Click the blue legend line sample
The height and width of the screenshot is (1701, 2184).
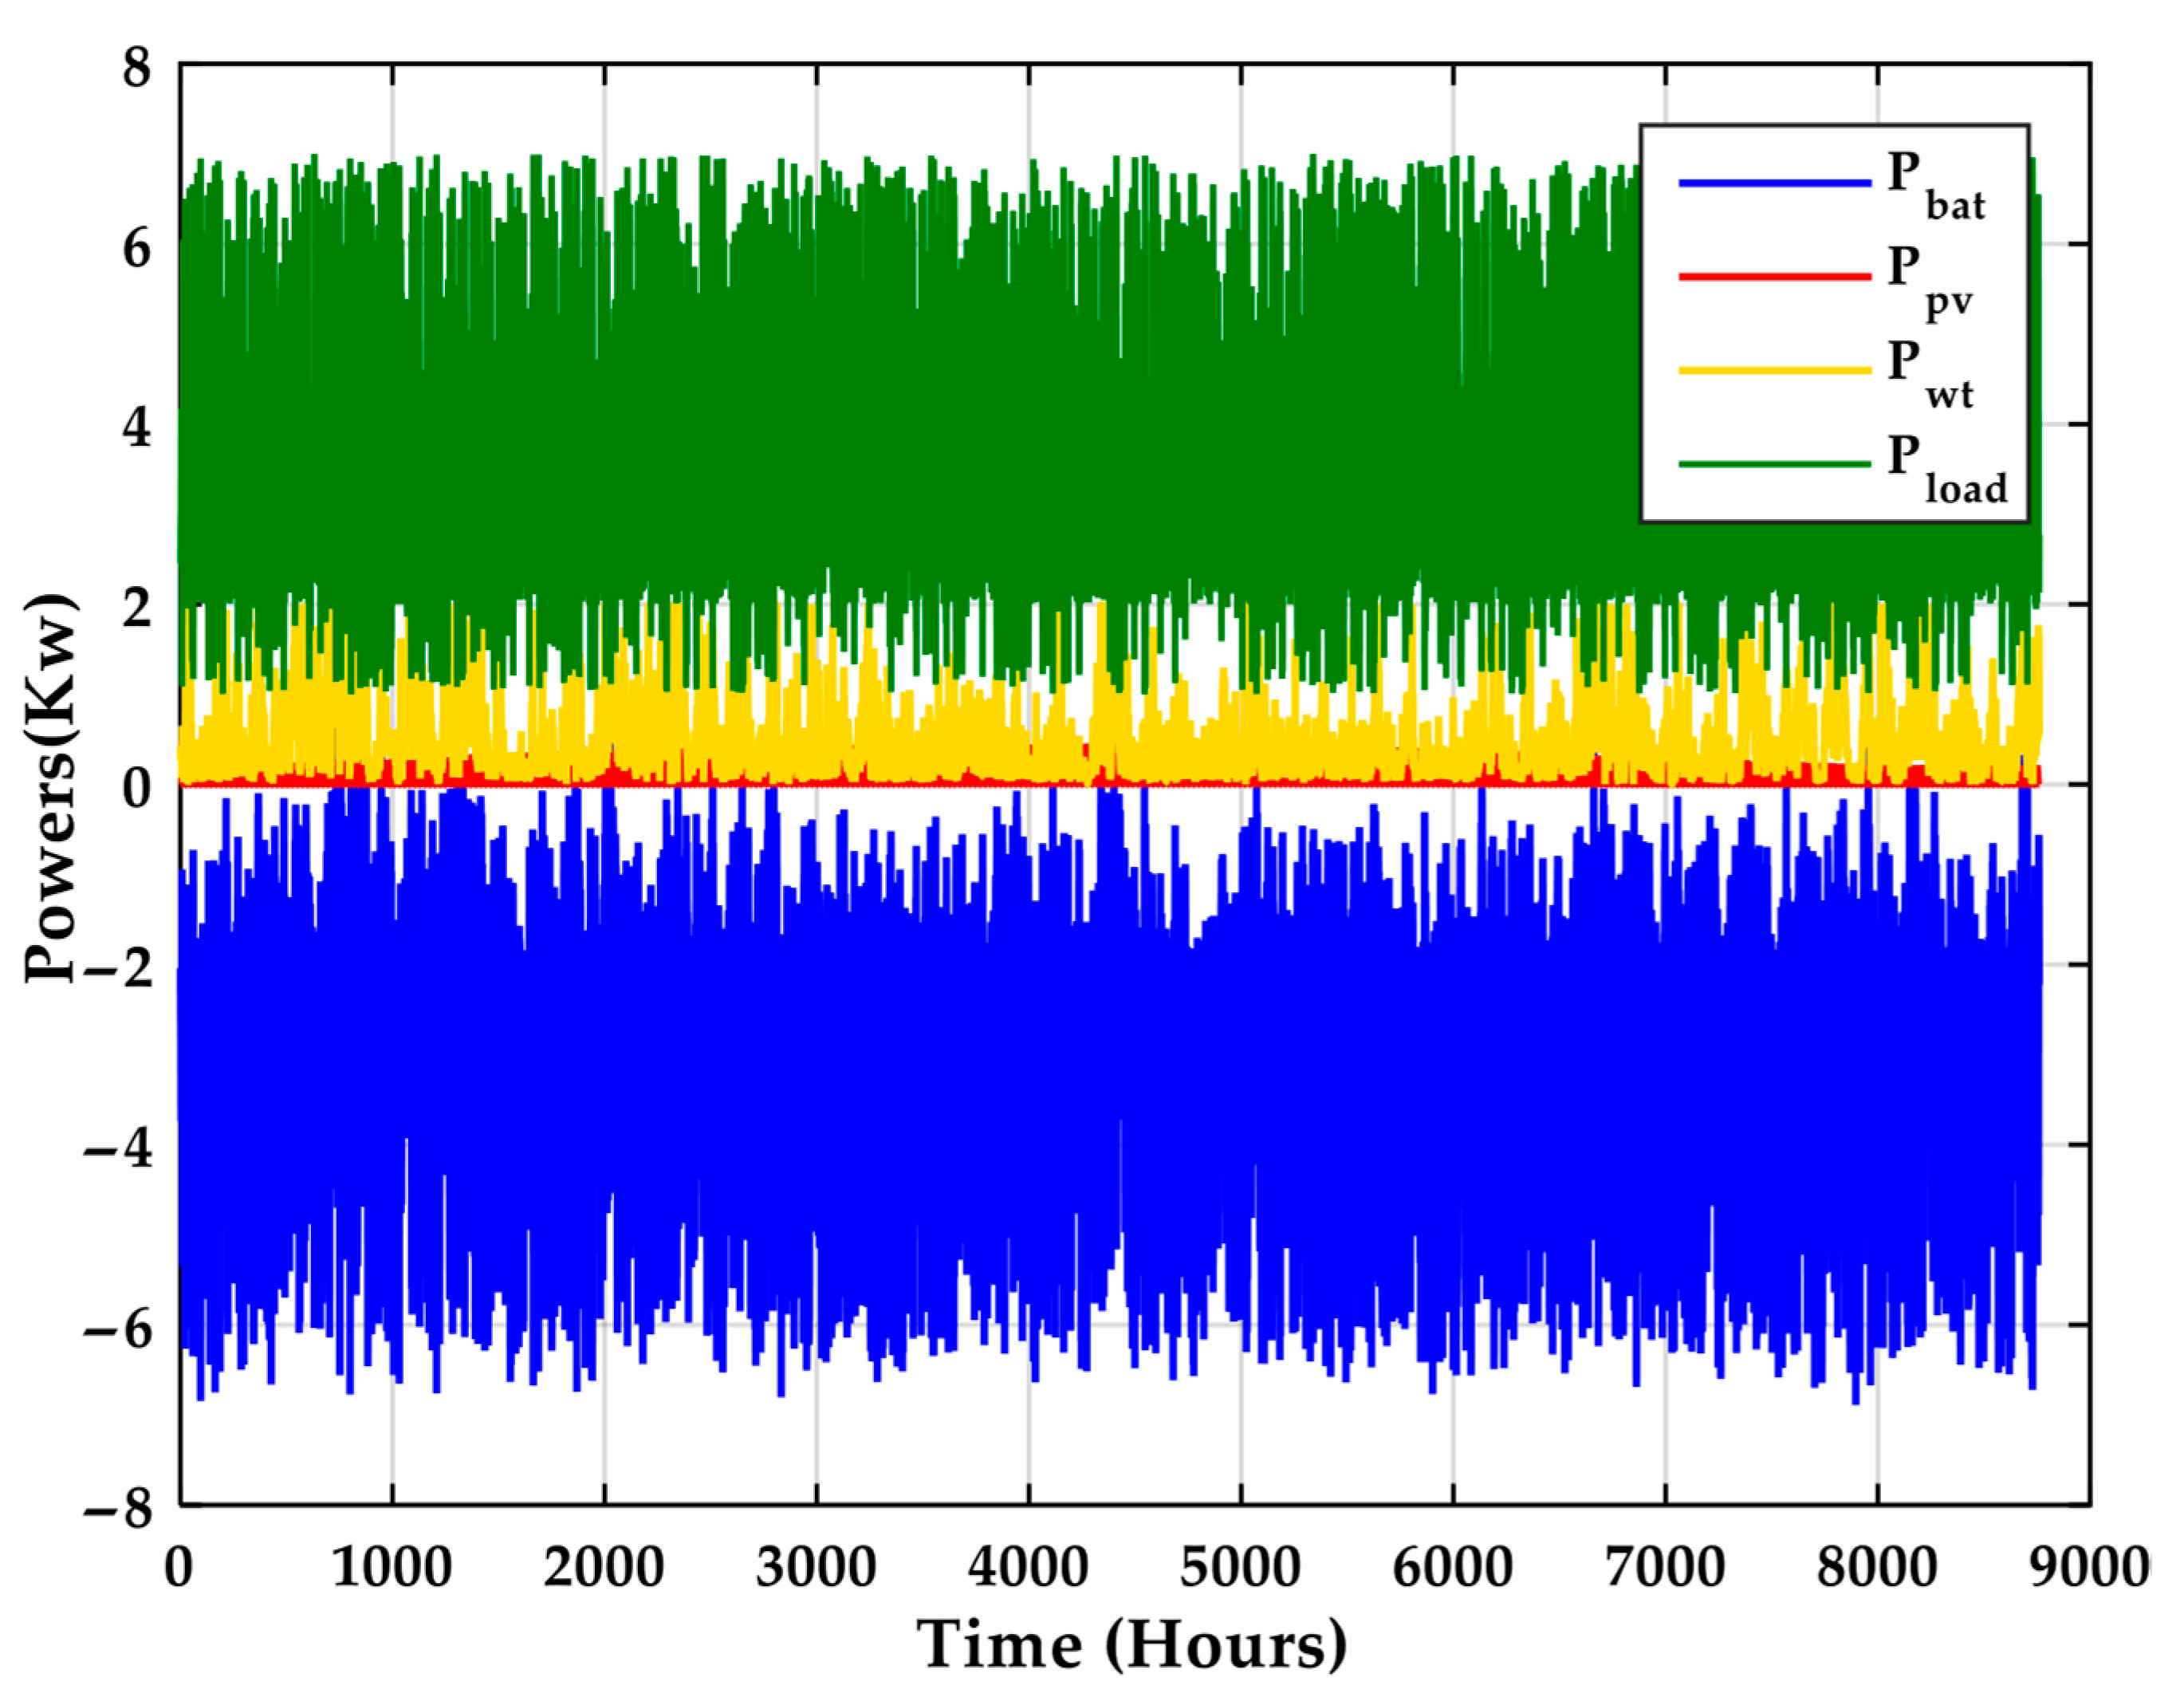(1774, 183)
